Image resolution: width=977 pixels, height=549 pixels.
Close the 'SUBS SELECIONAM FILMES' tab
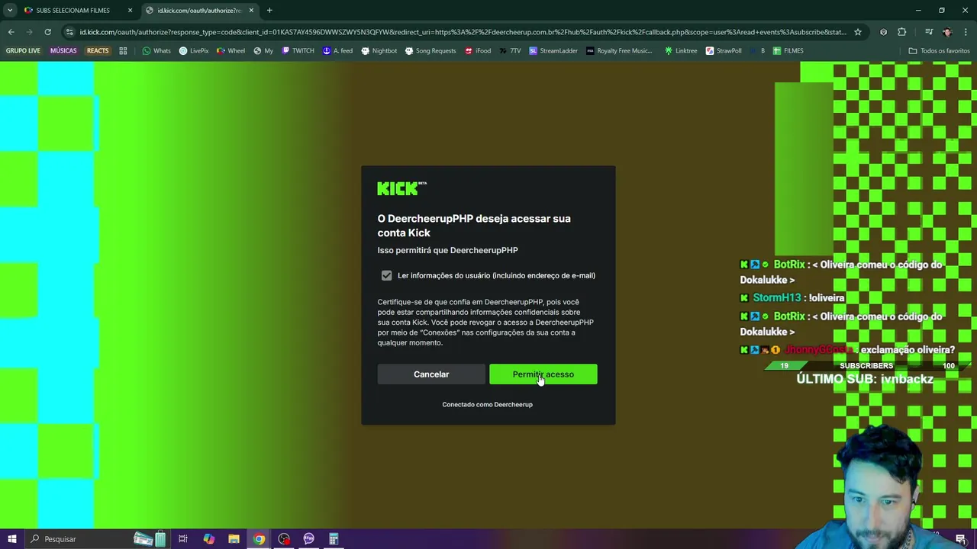click(130, 11)
